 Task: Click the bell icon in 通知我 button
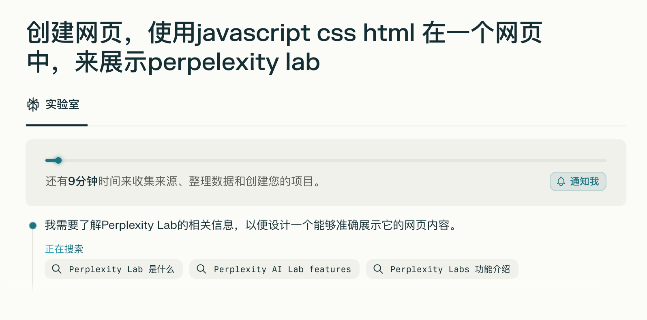[561, 181]
